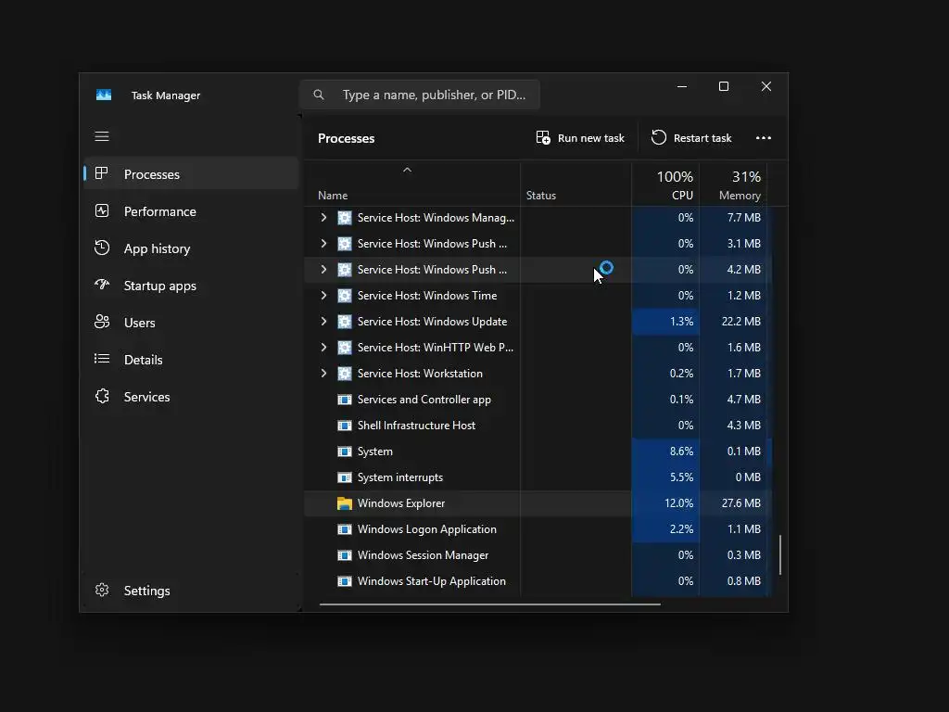Image resolution: width=949 pixels, height=712 pixels.
Task: Select the Windows Explorer process name
Action: pos(400,503)
